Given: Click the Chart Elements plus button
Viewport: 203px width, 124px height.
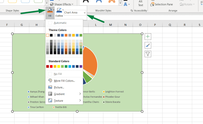Looking at the screenshot, I should tap(148, 37).
